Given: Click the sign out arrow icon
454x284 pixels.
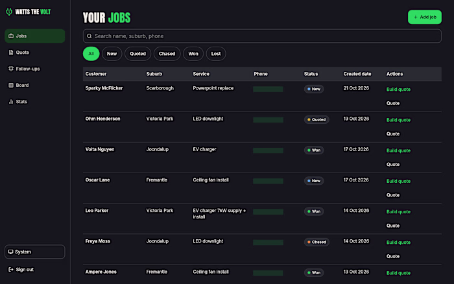Looking at the screenshot, I should click(11, 270).
